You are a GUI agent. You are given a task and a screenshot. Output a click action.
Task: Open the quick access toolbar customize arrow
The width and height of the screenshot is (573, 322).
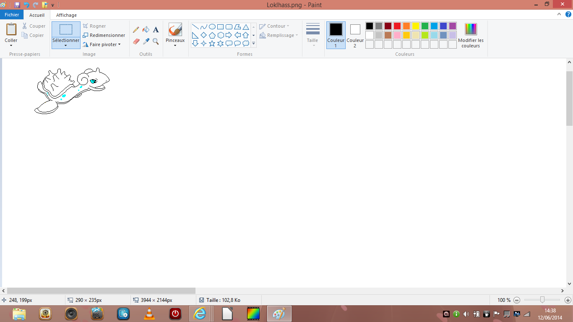point(52,5)
